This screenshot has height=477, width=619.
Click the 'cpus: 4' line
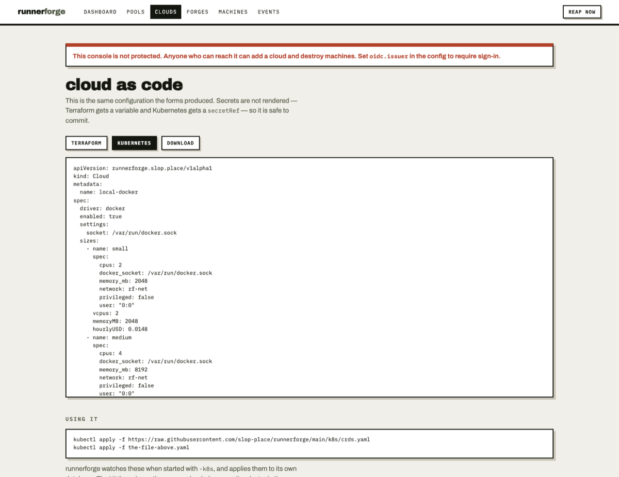pyautogui.click(x=111, y=353)
